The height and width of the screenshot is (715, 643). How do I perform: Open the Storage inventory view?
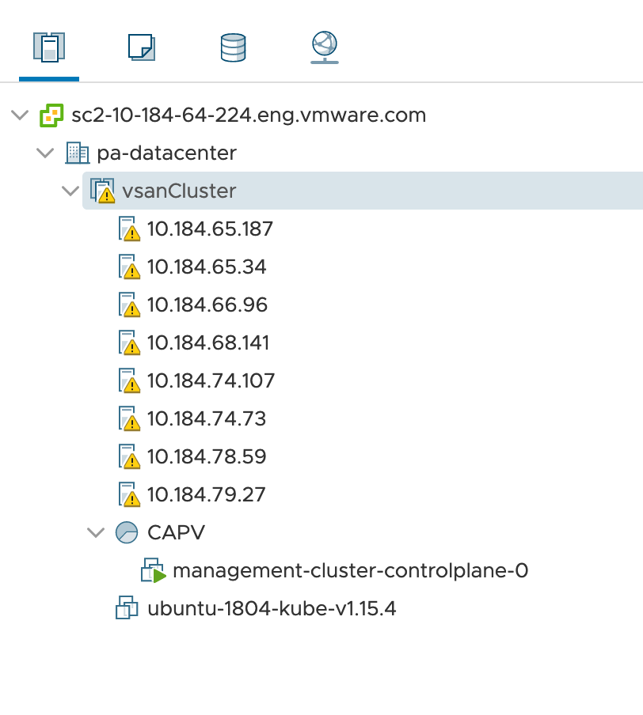(x=232, y=47)
